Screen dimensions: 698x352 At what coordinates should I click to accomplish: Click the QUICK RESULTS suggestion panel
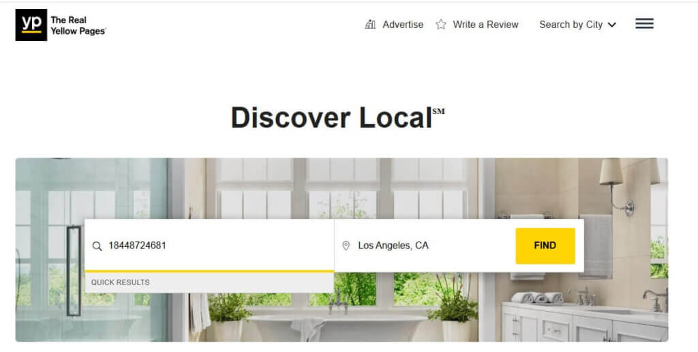(209, 282)
